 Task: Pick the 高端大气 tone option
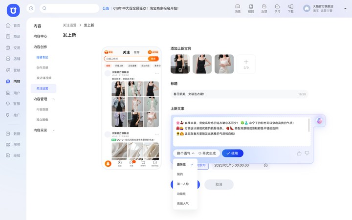pos(183,203)
